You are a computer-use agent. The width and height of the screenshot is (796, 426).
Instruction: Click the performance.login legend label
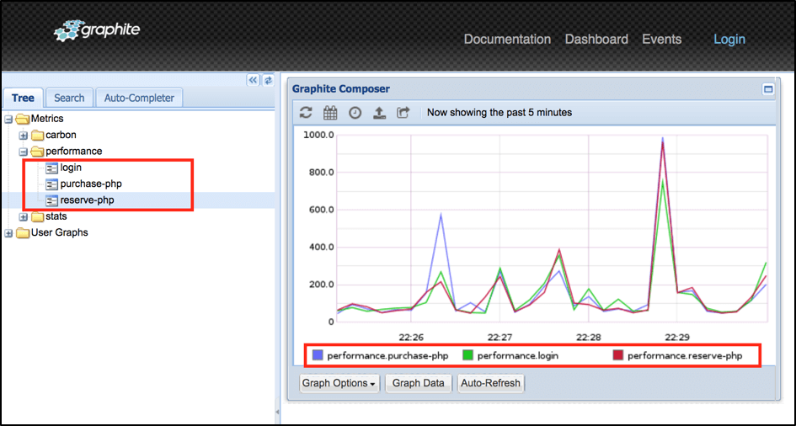(x=518, y=355)
